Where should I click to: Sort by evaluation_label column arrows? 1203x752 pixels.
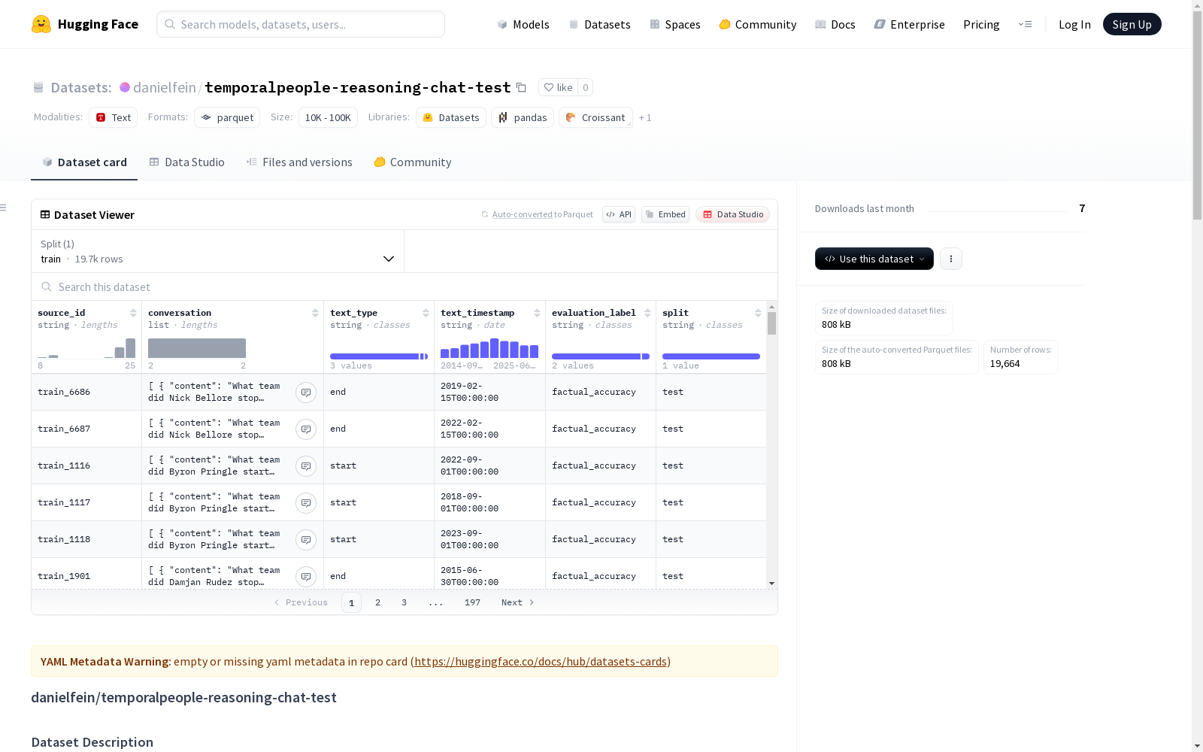pos(647,313)
